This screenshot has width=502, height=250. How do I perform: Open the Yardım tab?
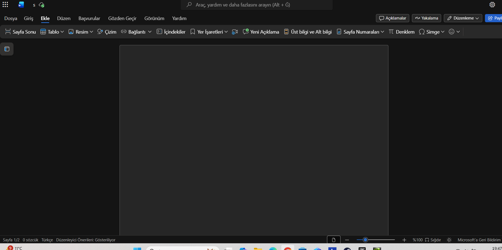pos(179,18)
